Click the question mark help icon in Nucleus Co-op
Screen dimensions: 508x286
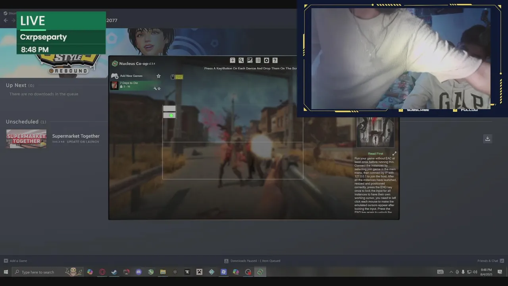pyautogui.click(x=275, y=60)
